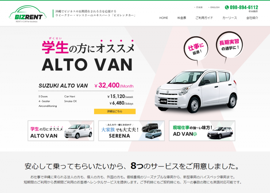Switch language to 日本語
Image resolution: width=270 pixels, height=193 pixels.
click(199, 7)
